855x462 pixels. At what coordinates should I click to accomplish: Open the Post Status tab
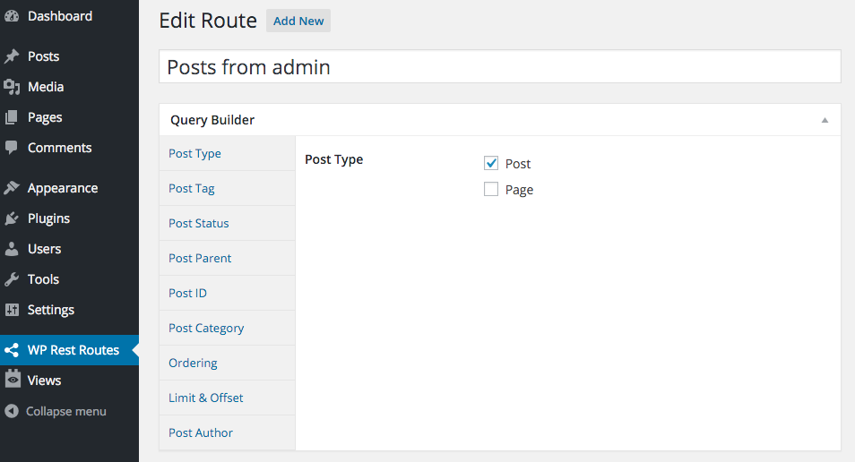(199, 223)
